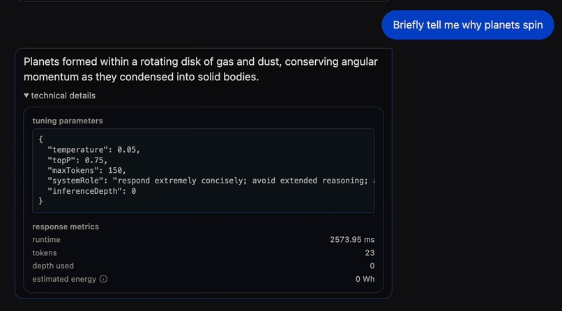Collapse the technical details section
This screenshot has width=562, height=311.
pyautogui.click(x=63, y=96)
